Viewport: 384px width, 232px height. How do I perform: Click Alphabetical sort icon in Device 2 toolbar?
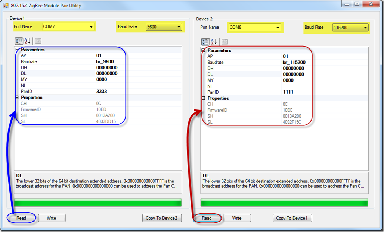pos(214,42)
